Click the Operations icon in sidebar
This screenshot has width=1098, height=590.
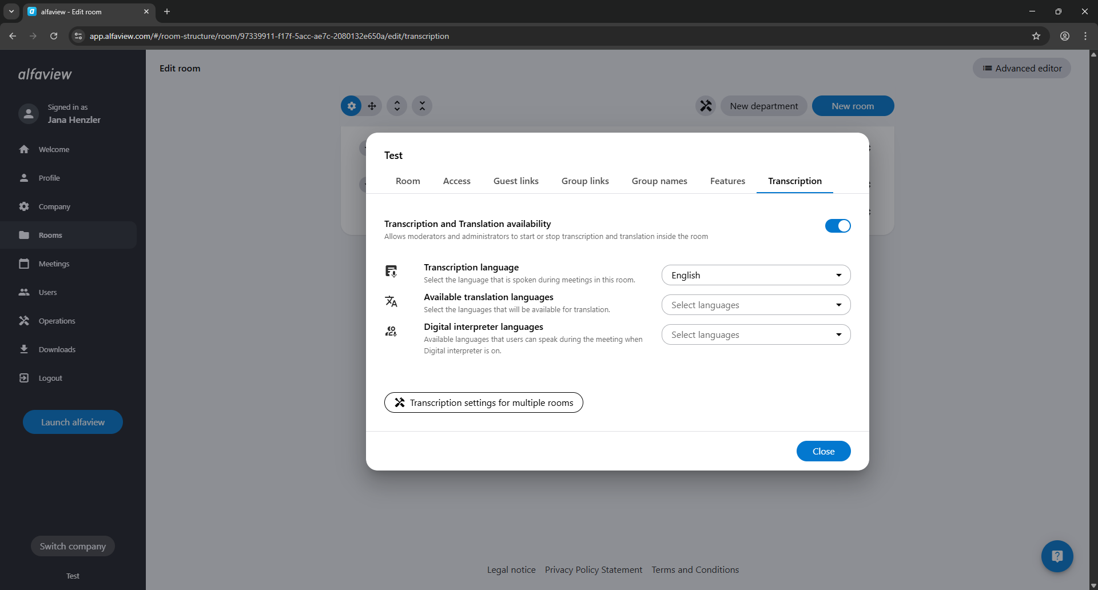(x=24, y=321)
